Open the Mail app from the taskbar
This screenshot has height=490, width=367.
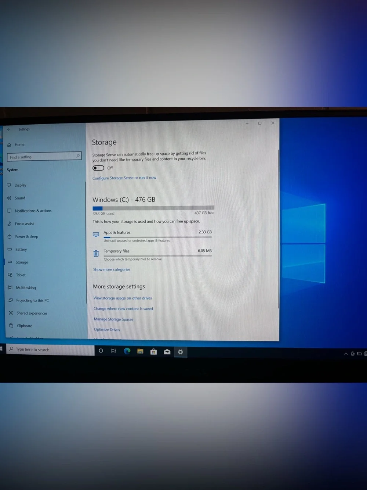(x=167, y=352)
